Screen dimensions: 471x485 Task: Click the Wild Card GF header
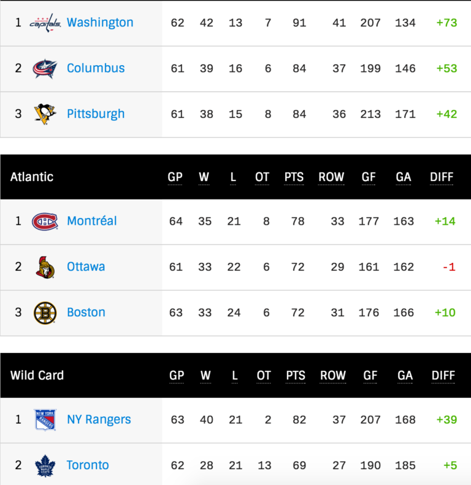(x=369, y=376)
